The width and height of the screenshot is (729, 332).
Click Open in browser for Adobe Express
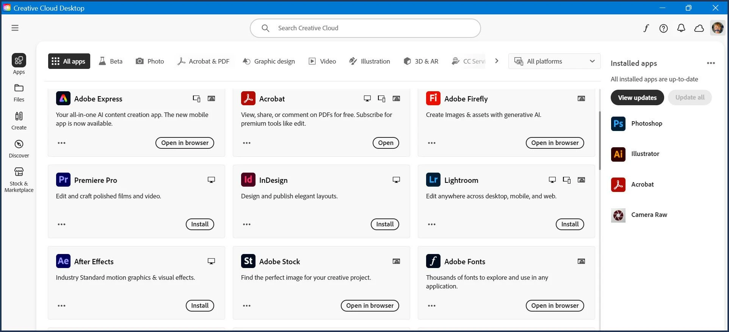(x=185, y=143)
